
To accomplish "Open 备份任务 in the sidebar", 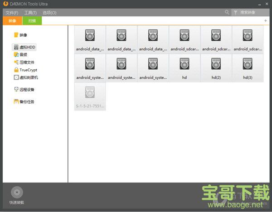I will [24, 101].
